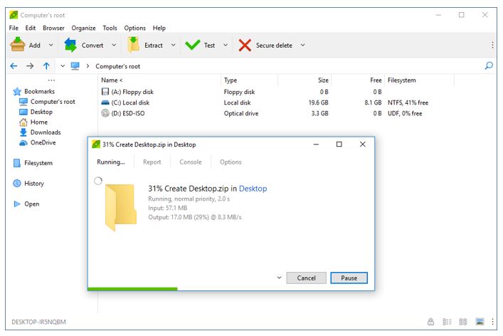Select Computer's root in sidebar
Screen dimensions: 503x336
47,102
